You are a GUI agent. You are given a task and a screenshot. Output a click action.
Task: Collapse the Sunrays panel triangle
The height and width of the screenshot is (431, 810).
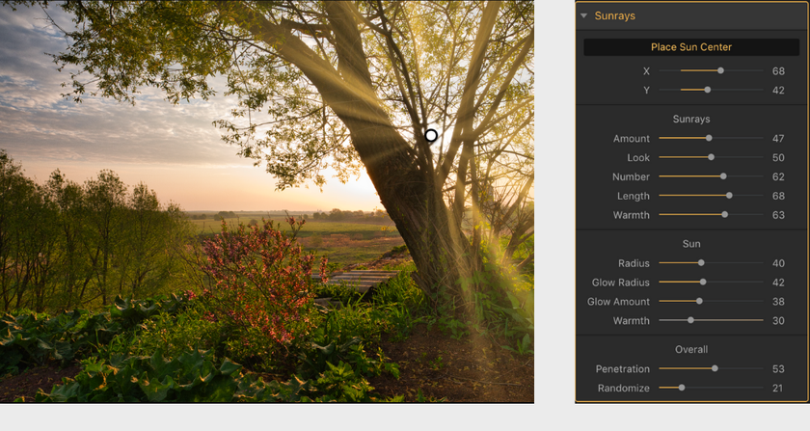pos(583,16)
